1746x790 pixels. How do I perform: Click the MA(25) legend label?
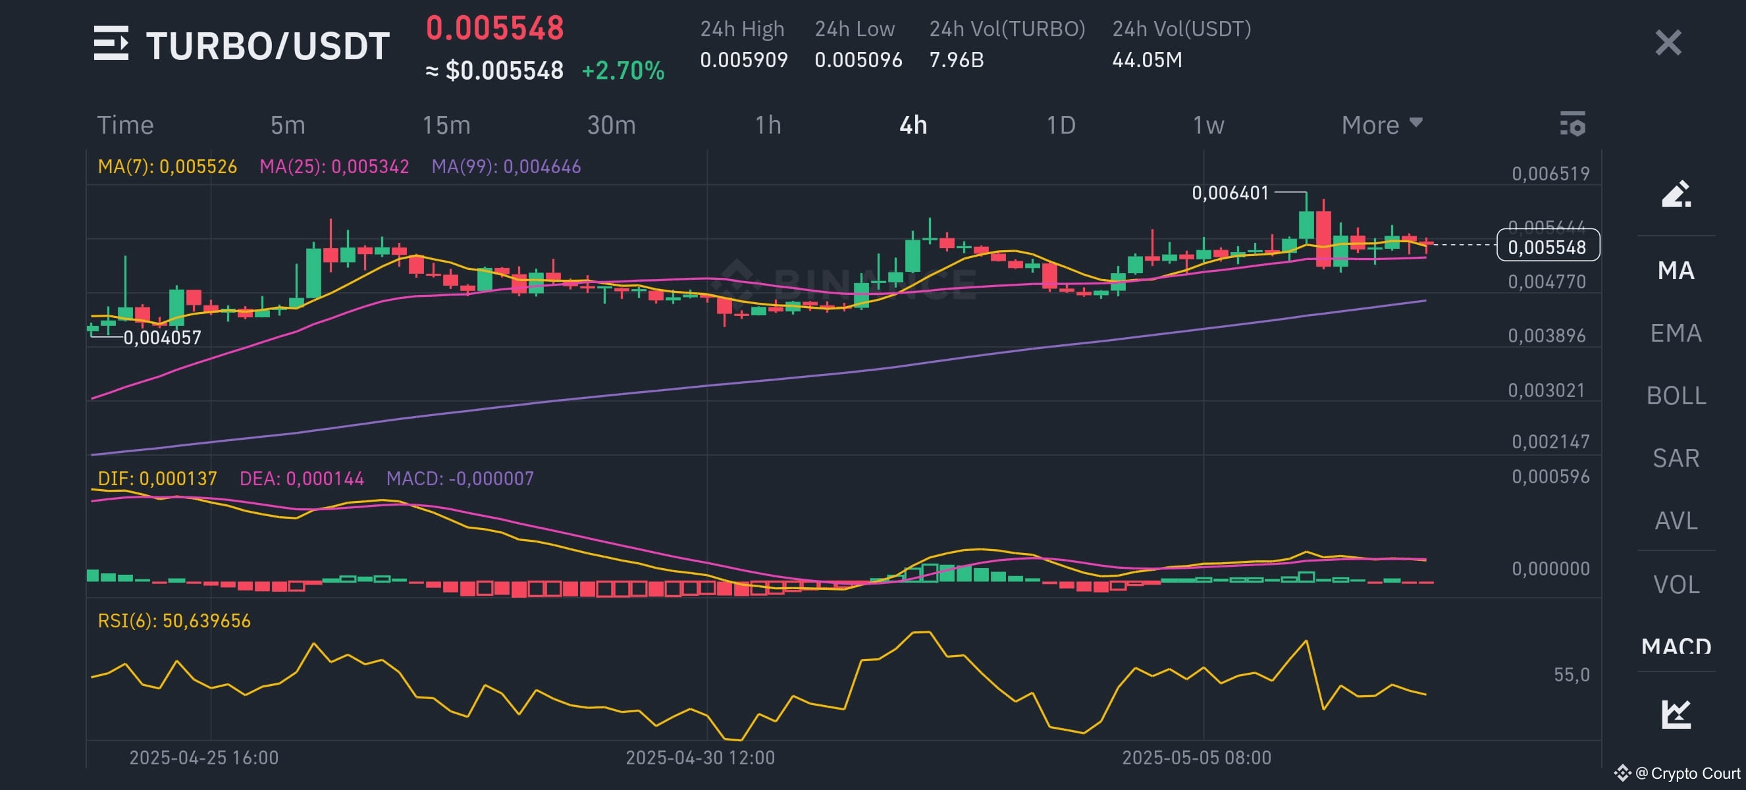(334, 167)
